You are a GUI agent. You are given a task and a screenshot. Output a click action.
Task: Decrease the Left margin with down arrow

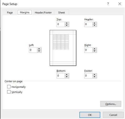[x=39, y=51]
